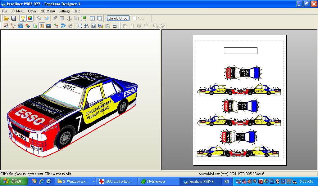Image resolution: width=318 pixels, height=186 pixels.
Task: Expand the Windows Explorer taskbar group arrow
Action: (94, 181)
